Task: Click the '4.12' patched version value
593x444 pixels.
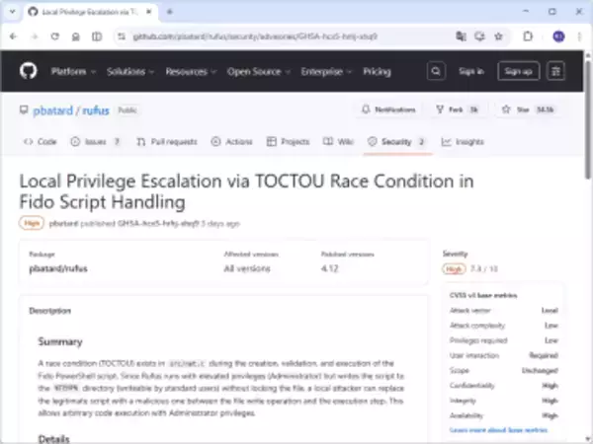Action: [x=329, y=268]
